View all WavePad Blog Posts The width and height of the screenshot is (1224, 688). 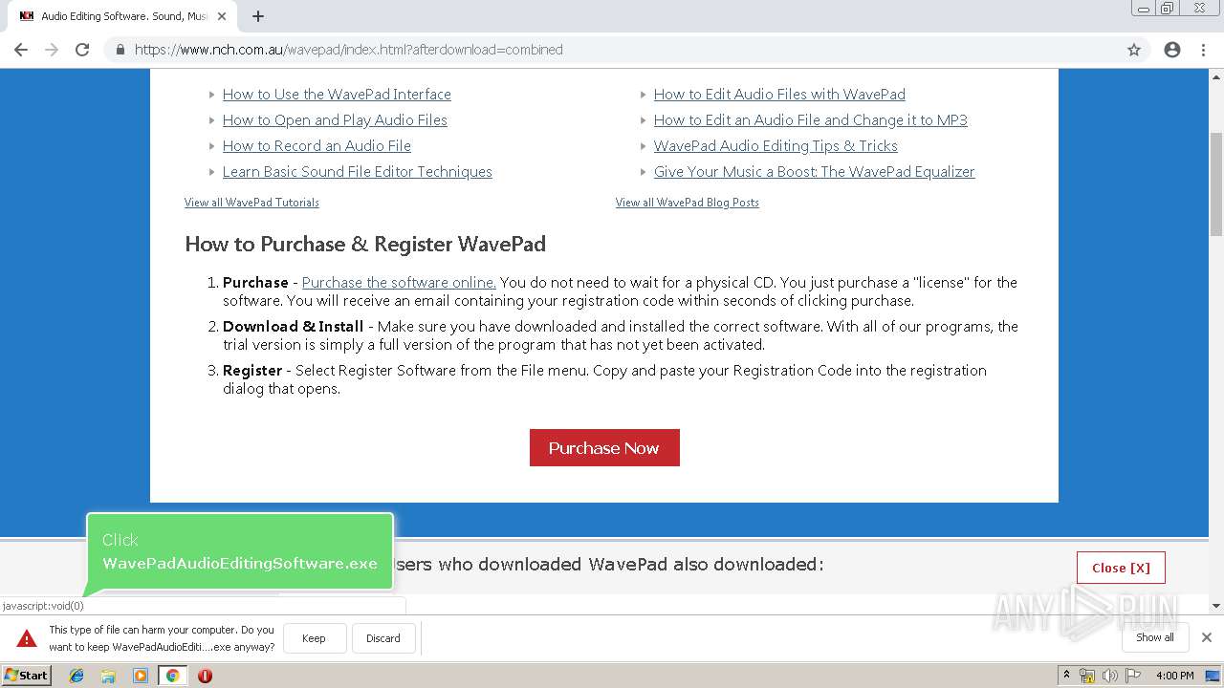click(x=688, y=203)
